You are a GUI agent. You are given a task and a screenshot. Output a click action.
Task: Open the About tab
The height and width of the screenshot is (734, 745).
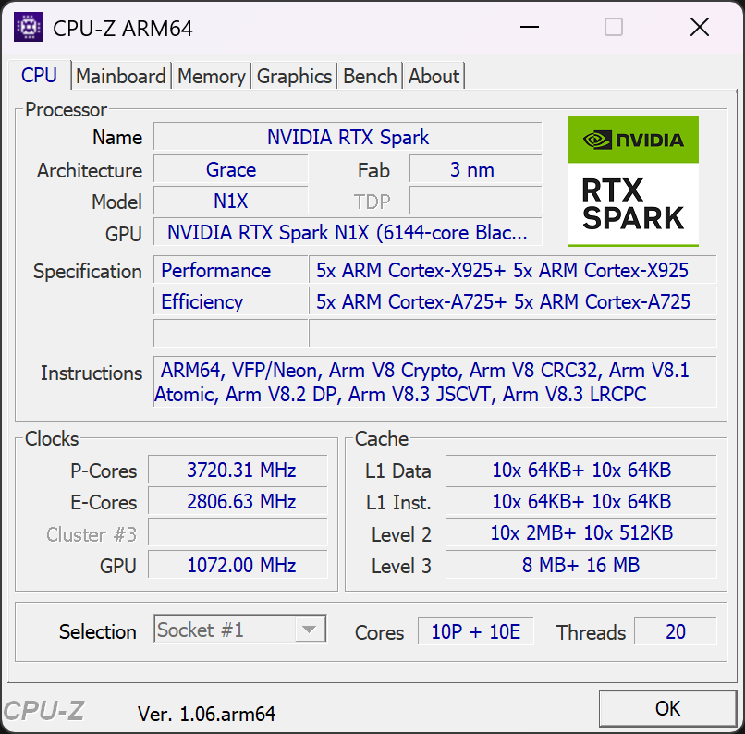tap(434, 76)
